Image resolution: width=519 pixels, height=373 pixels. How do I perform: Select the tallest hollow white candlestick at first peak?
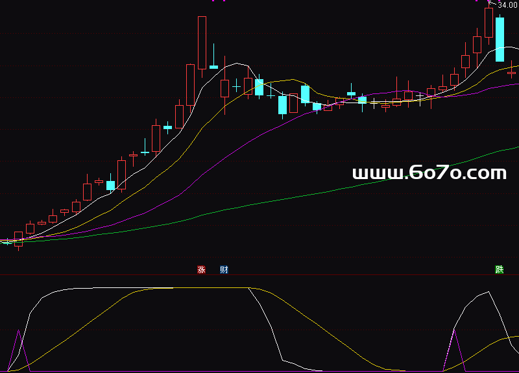coord(202,42)
